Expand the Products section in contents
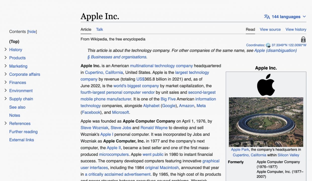The width and height of the screenshot is (312, 181). click(6, 58)
